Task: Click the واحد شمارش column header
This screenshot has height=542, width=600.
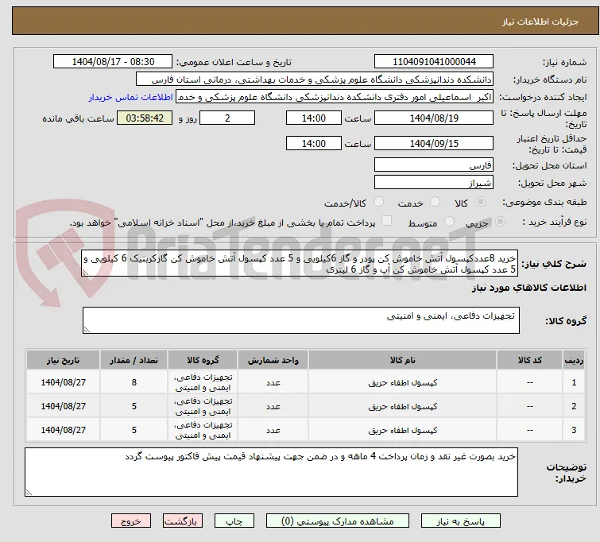Action: [x=273, y=360]
